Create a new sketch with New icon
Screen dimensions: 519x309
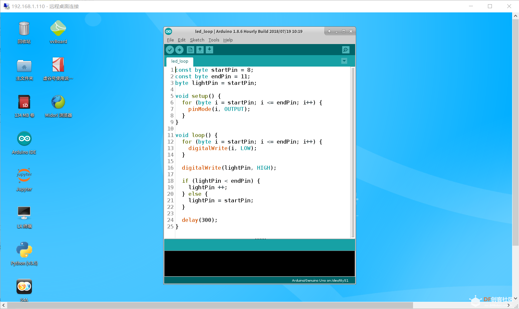tap(190, 50)
